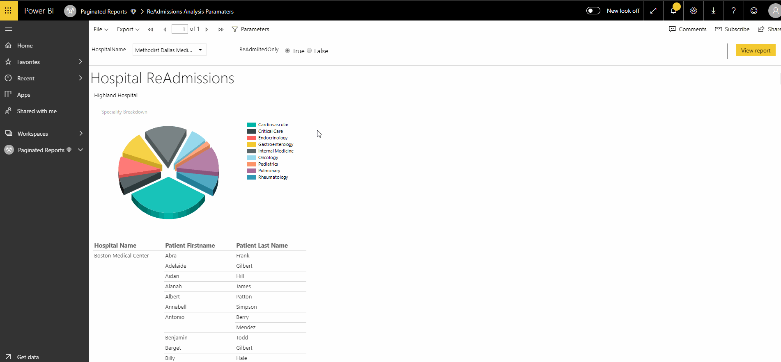The width and height of the screenshot is (781, 362).
Task: Open the Export menu
Action: 128,30
